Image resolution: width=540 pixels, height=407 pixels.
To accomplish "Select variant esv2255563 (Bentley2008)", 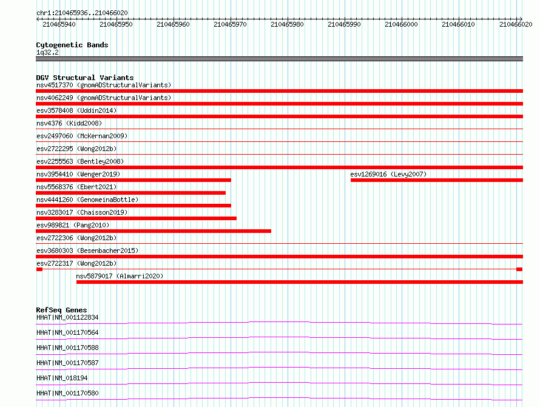I will click(x=80, y=161).
